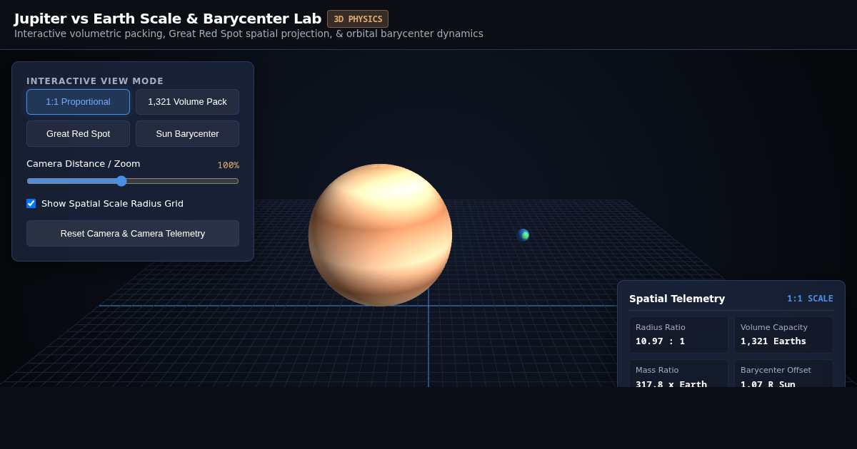Click the 3D PHYSICS badge

(x=358, y=19)
